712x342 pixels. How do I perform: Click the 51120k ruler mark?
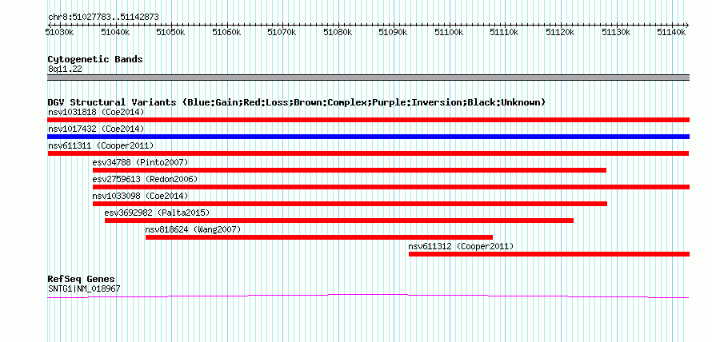click(x=561, y=32)
